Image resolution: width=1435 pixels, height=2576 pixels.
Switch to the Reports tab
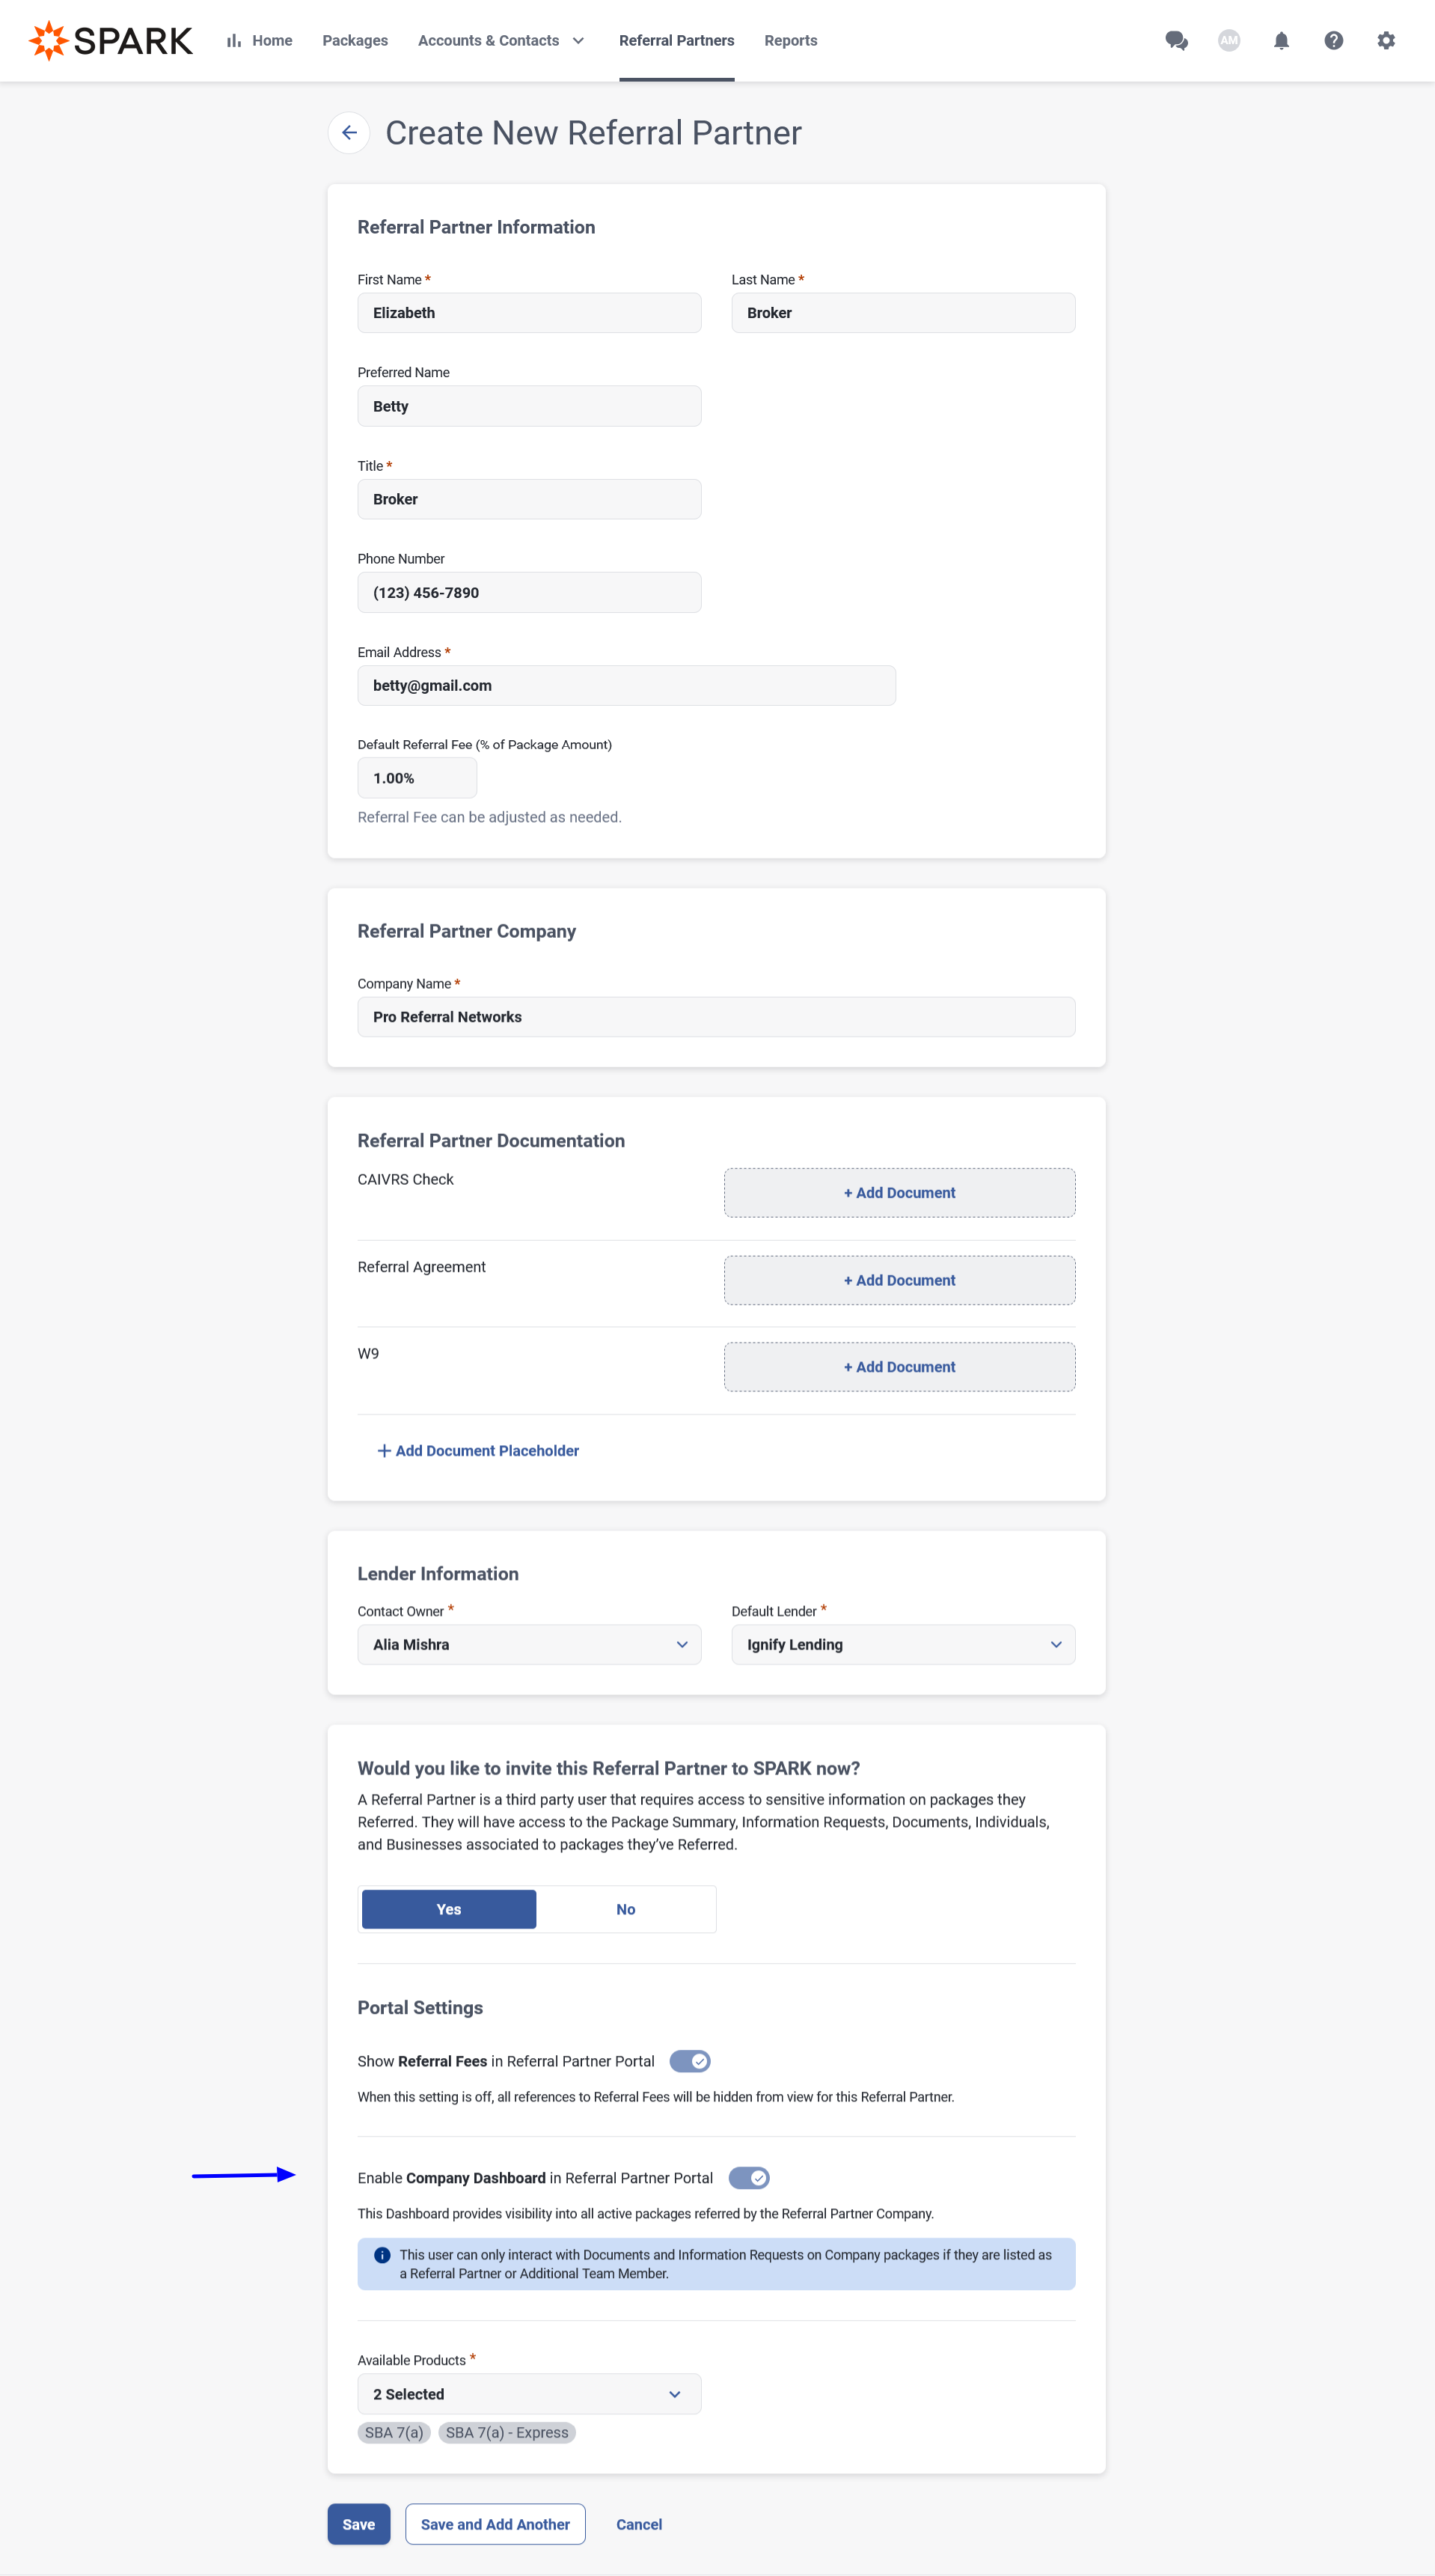790,41
